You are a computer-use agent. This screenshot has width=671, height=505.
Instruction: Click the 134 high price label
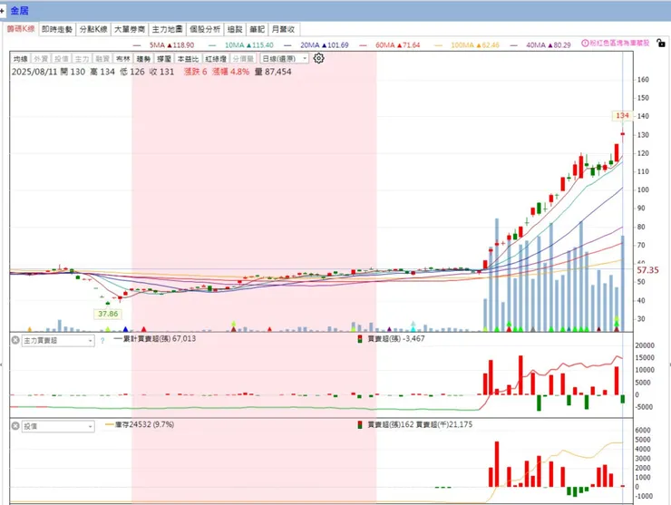pos(622,115)
